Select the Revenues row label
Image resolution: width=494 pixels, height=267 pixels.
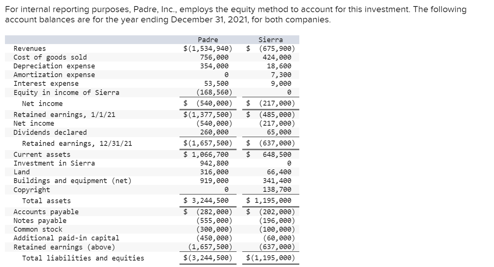[30, 49]
